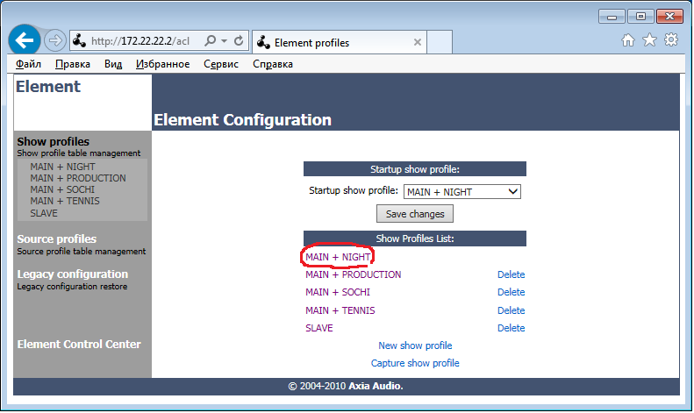694x413 pixels.
Task: Maximize the browser window
Action: [x=640, y=17]
